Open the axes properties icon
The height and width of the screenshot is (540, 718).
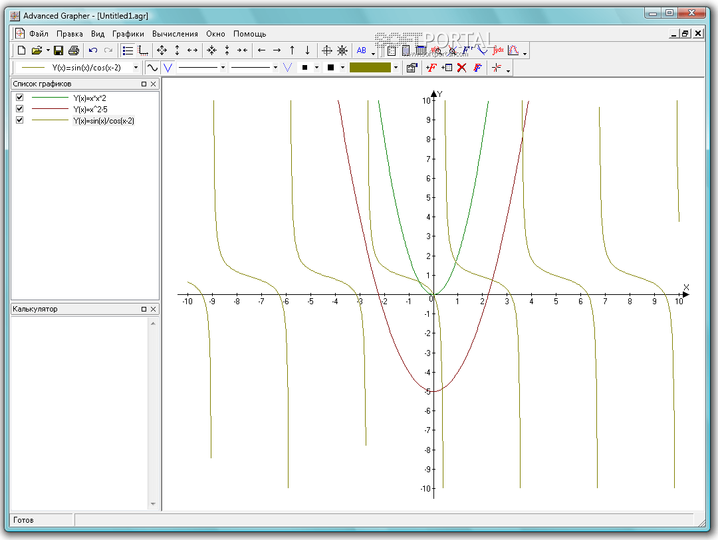tap(144, 50)
